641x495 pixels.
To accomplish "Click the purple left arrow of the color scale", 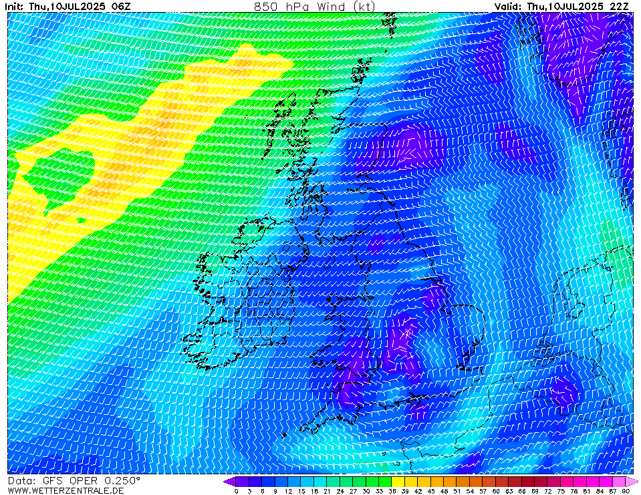I will pyautogui.click(x=229, y=482).
